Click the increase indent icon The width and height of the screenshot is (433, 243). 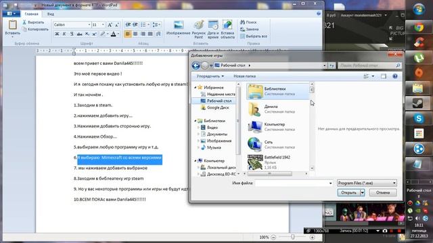coord(135,25)
